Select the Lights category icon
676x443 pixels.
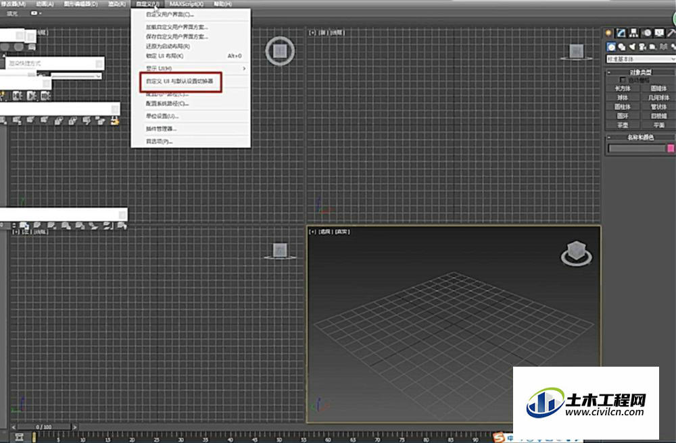(x=632, y=47)
